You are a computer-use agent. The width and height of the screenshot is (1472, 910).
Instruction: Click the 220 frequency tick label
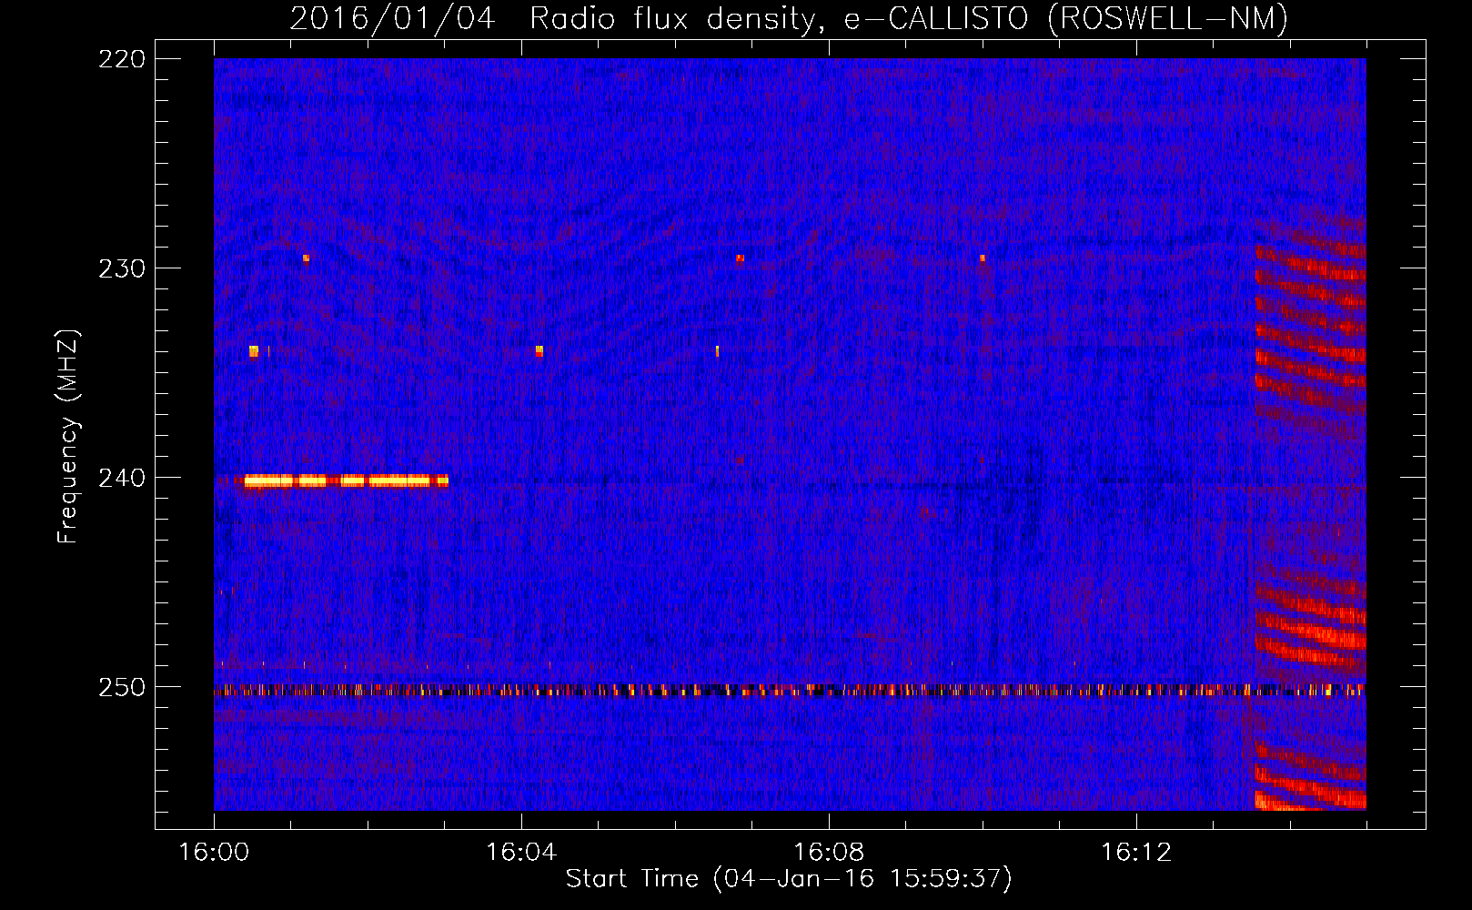pyautogui.click(x=122, y=59)
